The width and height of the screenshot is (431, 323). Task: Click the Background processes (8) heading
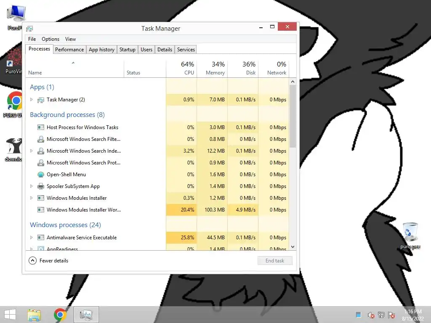[67, 115]
